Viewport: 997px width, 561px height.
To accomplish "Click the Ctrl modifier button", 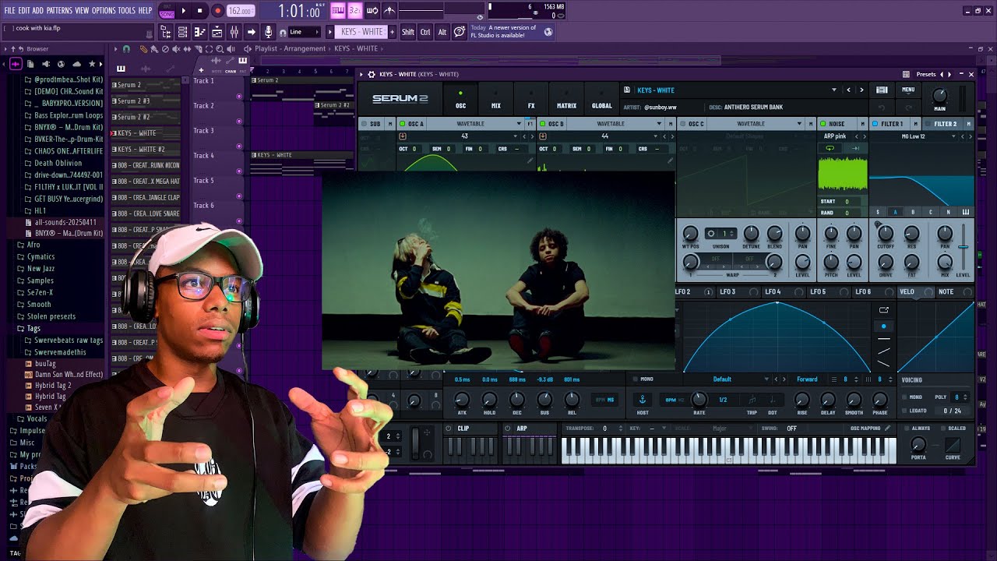I will click(425, 32).
